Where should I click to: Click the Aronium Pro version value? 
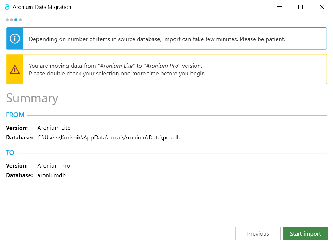[x=53, y=165]
